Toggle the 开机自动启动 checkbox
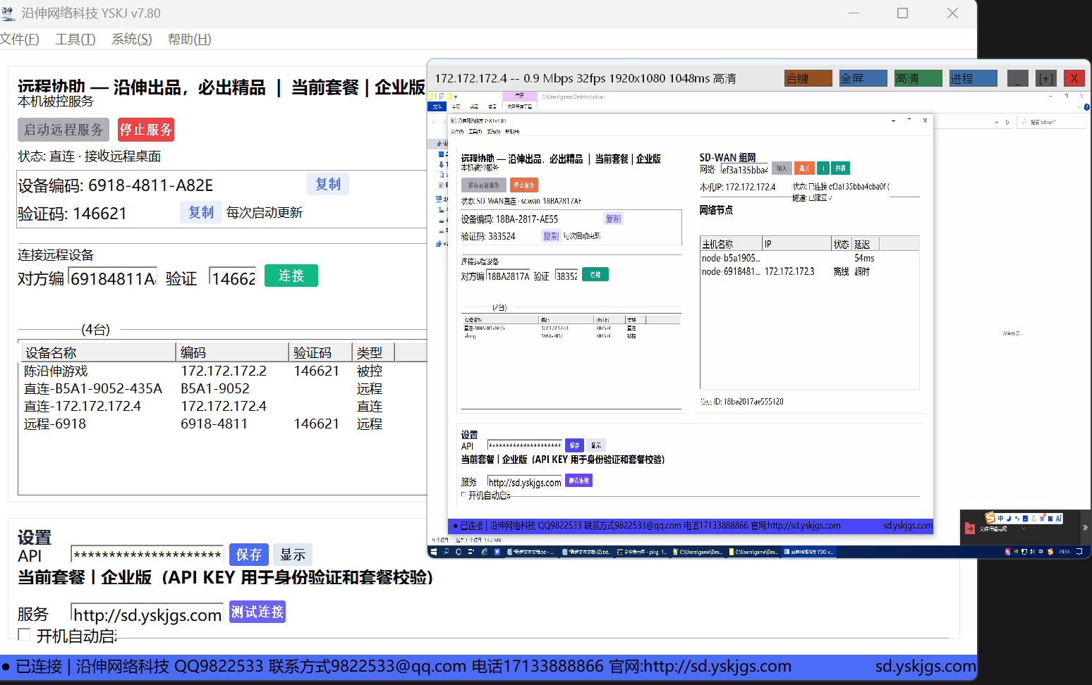This screenshot has height=685, width=1092. (24, 635)
